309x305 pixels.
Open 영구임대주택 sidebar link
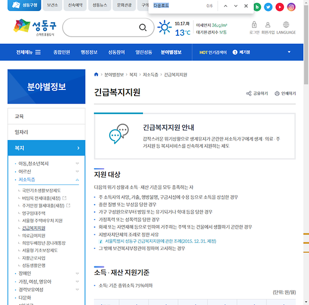pyautogui.click(x=34, y=213)
